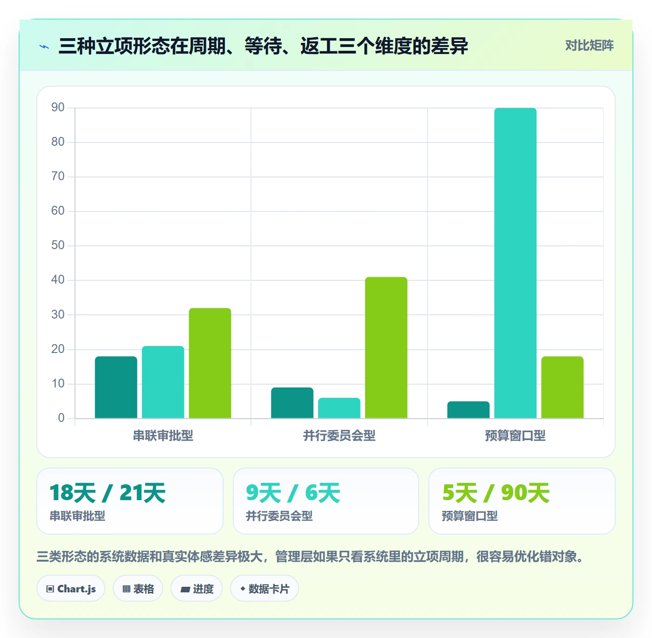
Task: Click the tall teal bar for 预算窗口型
Action: [516, 263]
